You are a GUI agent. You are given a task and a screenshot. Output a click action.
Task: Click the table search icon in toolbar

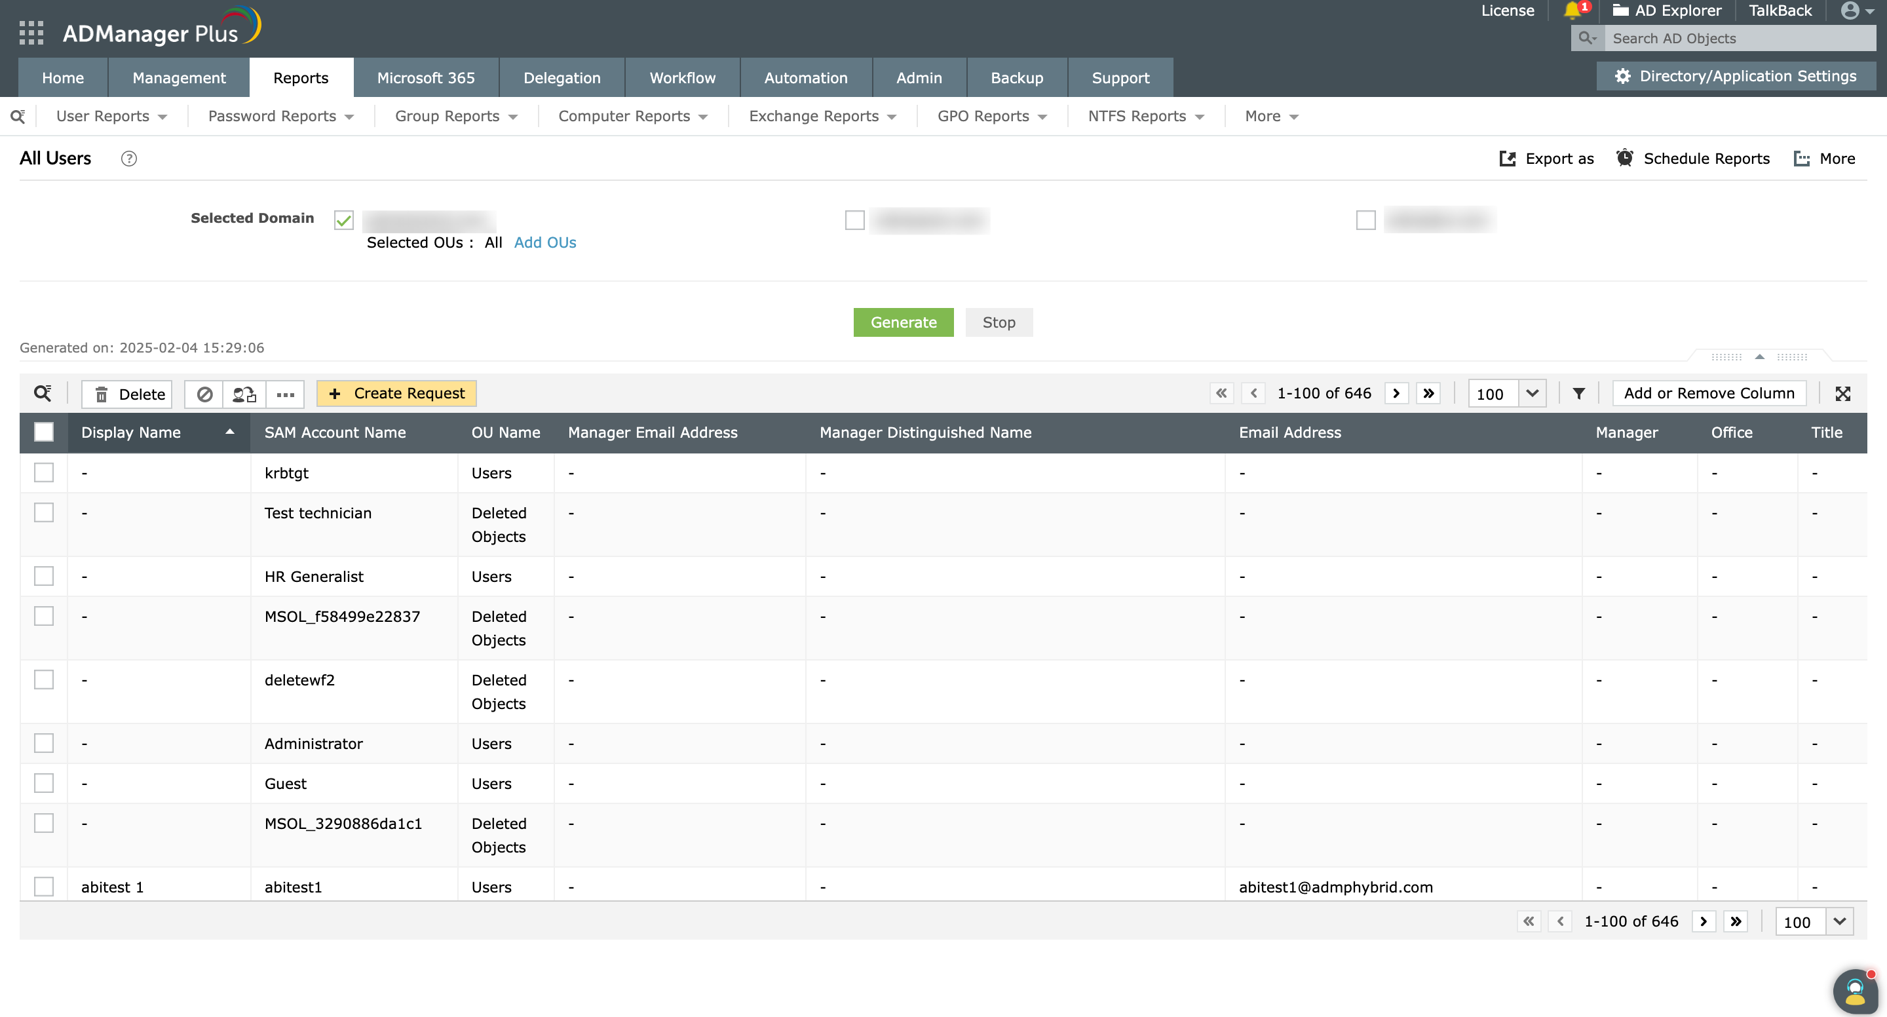43,393
